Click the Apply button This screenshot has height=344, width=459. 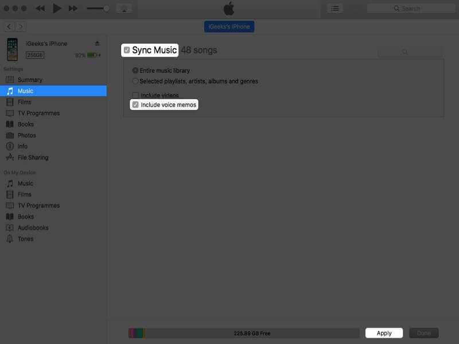(384, 333)
